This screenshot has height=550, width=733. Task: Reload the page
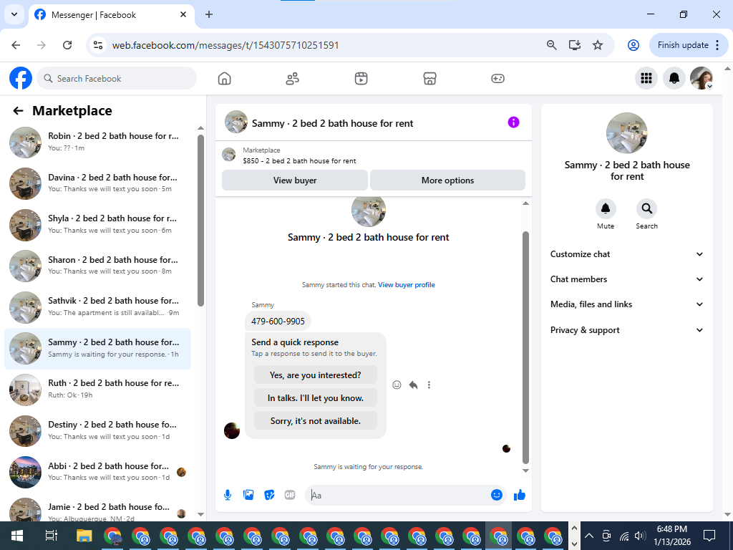click(67, 45)
